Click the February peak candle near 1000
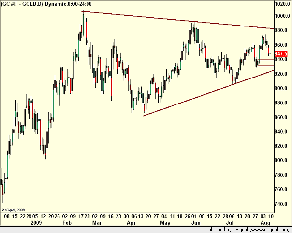The image size is (292, 233). point(83,24)
